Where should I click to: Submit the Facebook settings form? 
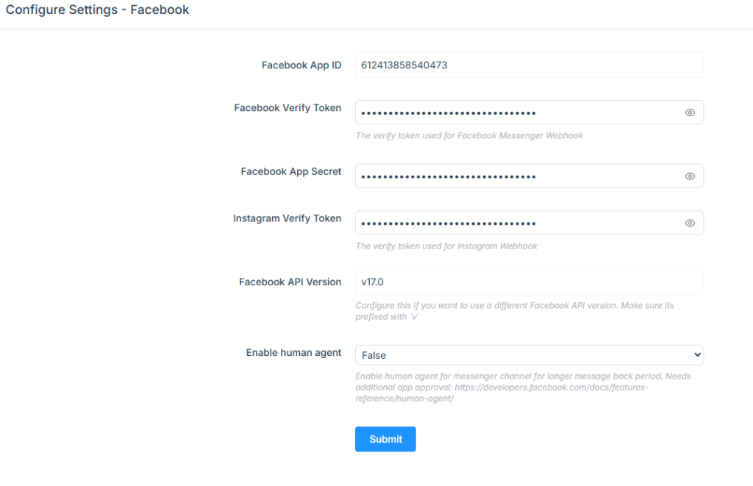pos(385,439)
